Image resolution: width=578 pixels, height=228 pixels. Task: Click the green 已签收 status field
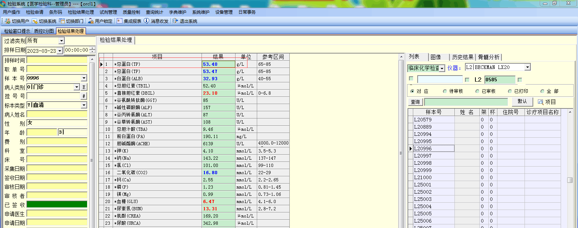click(x=57, y=205)
